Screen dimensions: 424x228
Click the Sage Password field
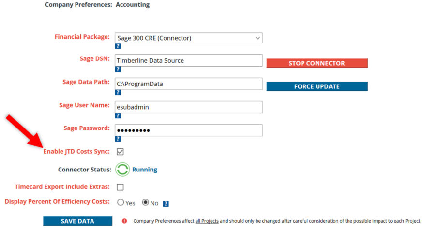188,130
